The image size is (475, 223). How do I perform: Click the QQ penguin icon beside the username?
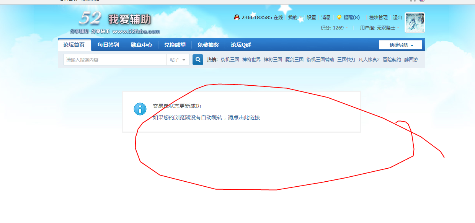click(x=237, y=17)
